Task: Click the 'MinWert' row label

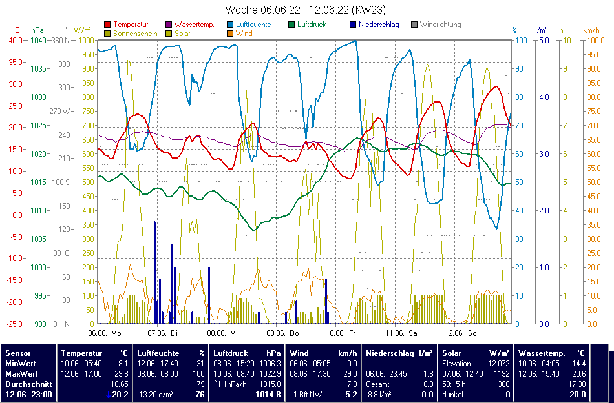Action: 21,364
